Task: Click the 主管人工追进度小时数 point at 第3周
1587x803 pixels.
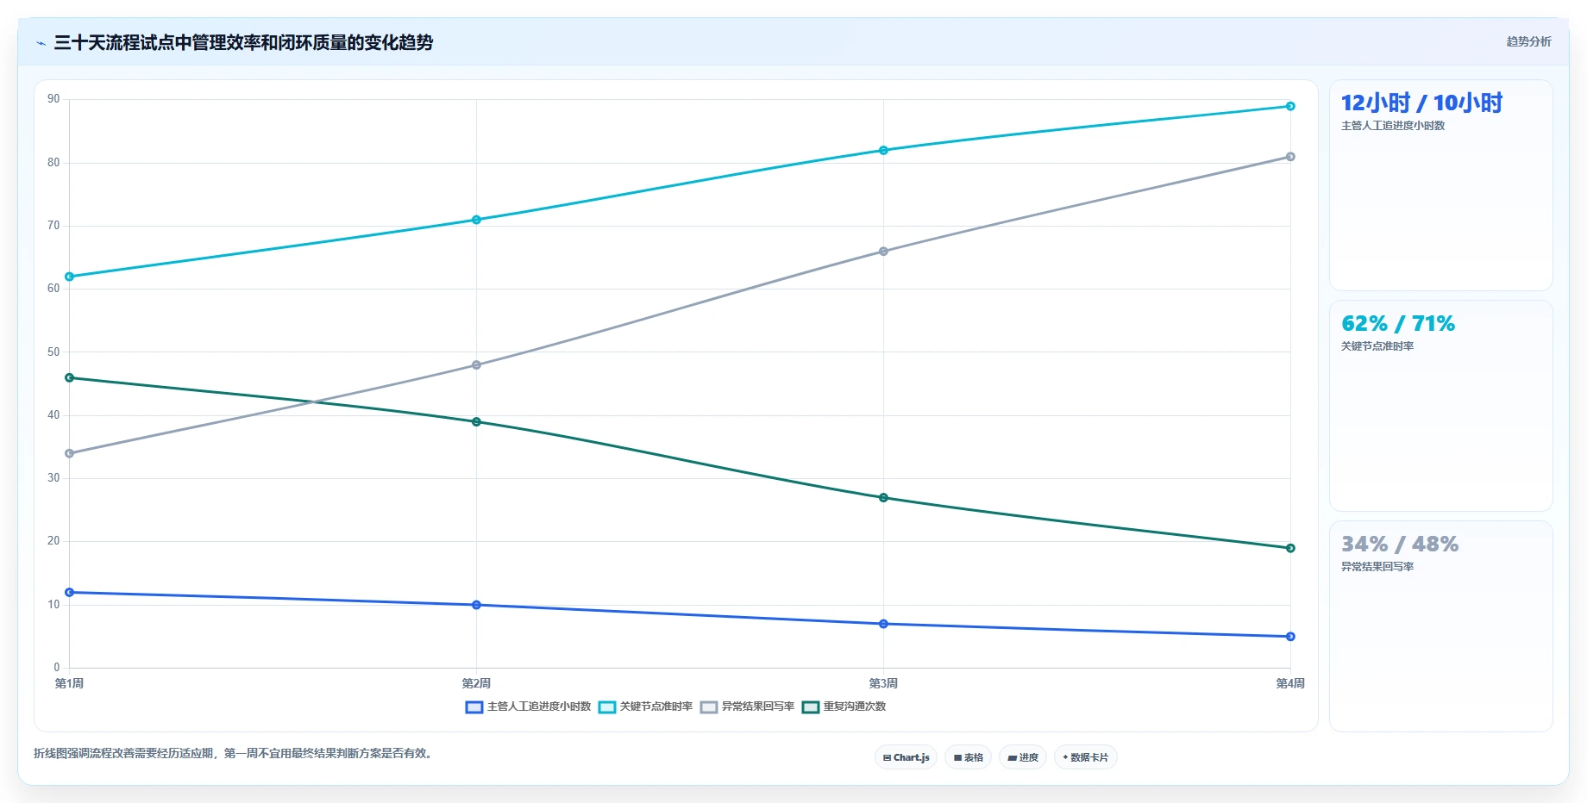Action: click(883, 624)
